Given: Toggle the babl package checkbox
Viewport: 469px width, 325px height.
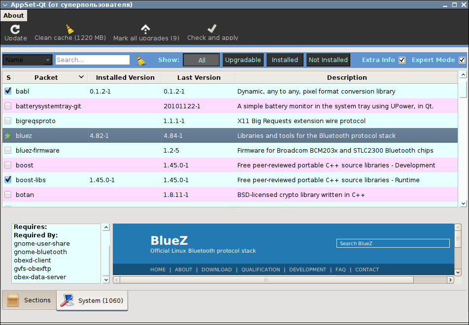Looking at the screenshot, I should [x=8, y=91].
